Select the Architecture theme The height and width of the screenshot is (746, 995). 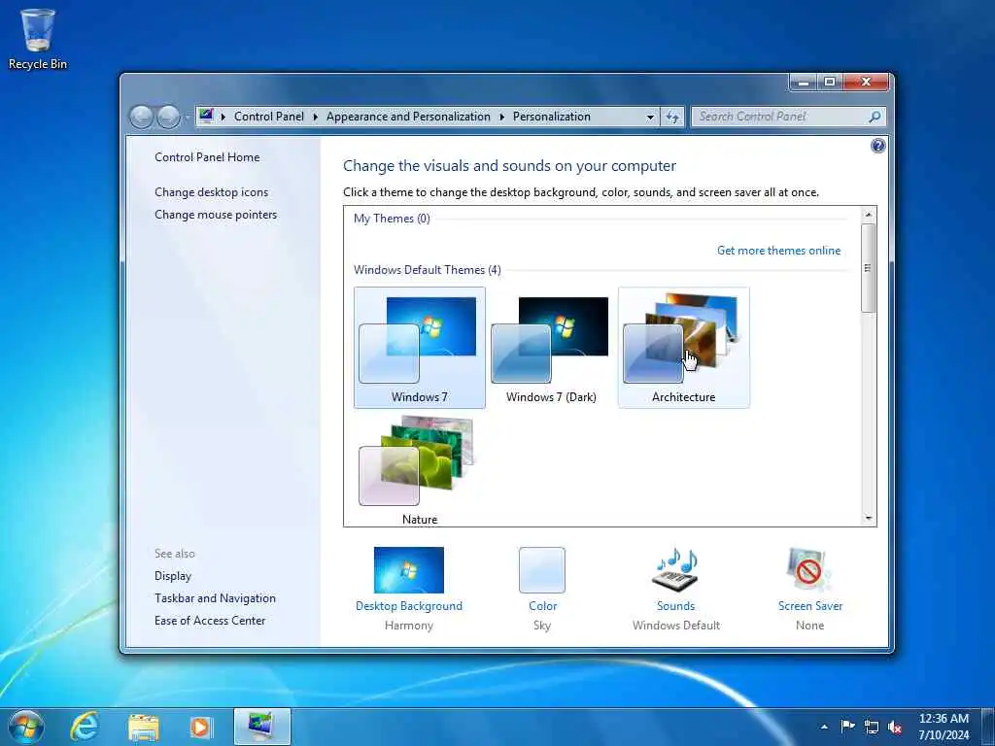[683, 348]
